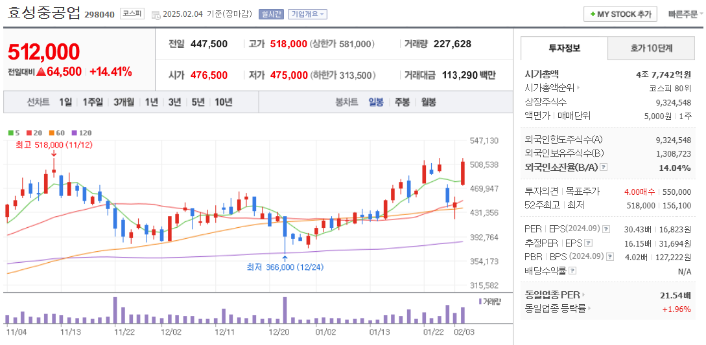Expand the 동일업종 PER arrow
This screenshot has width=706, height=345.
click(583, 295)
